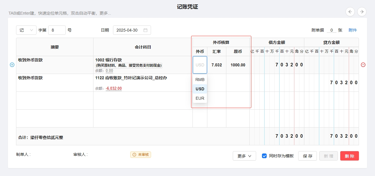Click the 7.032 exchange rate cell
The width and height of the screenshot is (375, 176).
point(216,65)
